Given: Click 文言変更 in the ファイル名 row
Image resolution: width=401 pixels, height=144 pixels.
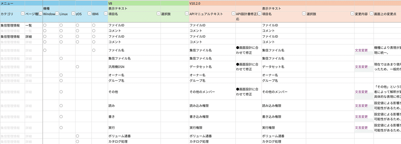Looking at the screenshot, I should (x=361, y=50).
